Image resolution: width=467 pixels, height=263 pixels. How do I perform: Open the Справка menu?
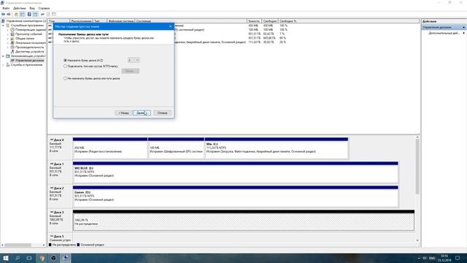[44, 8]
